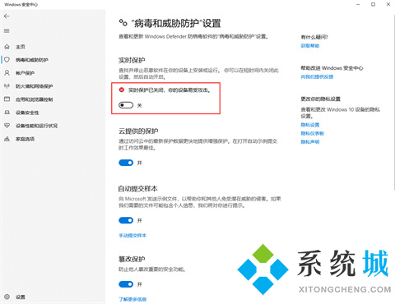395x304 pixels.
Task: Click the 云提供的保护 section heading
Action: pyautogui.click(x=138, y=131)
